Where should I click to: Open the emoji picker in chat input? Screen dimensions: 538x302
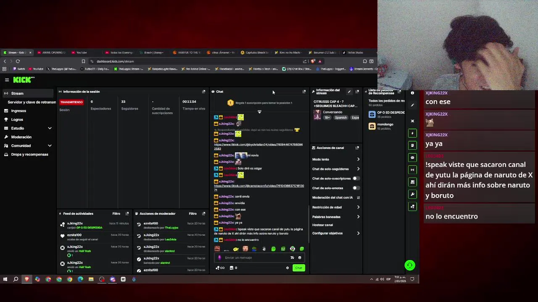coord(300,258)
